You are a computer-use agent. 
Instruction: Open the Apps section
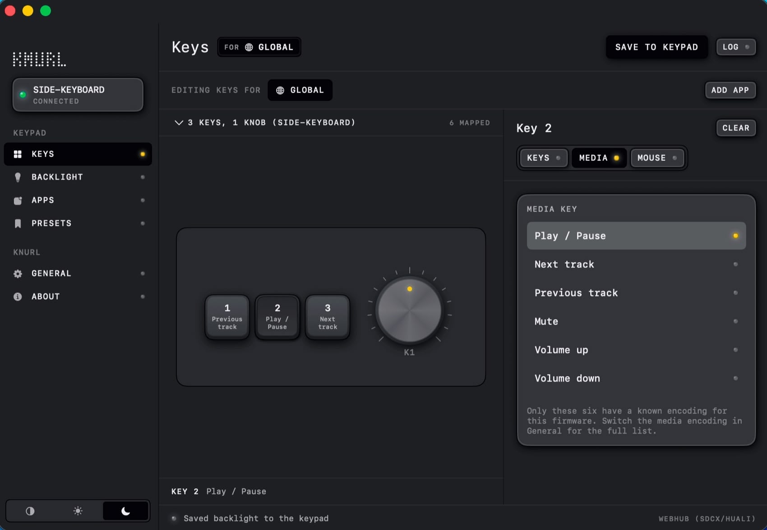coord(78,200)
